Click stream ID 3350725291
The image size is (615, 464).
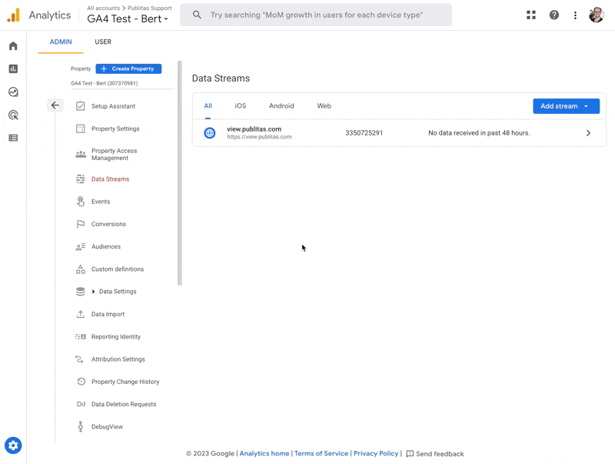[x=364, y=133]
